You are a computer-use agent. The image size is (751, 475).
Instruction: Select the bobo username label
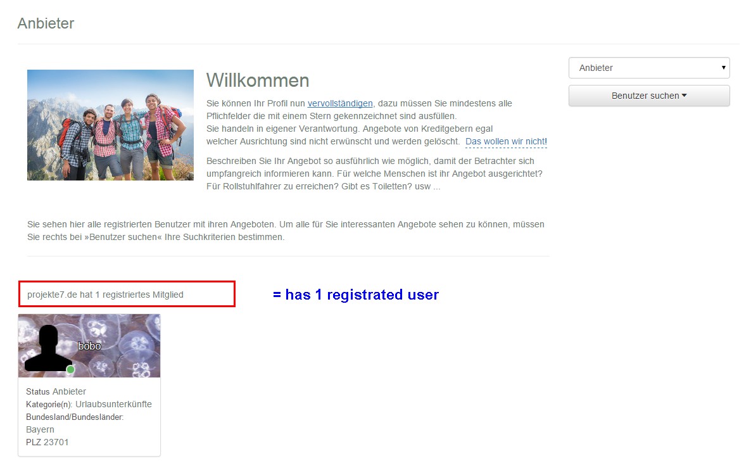pos(89,346)
